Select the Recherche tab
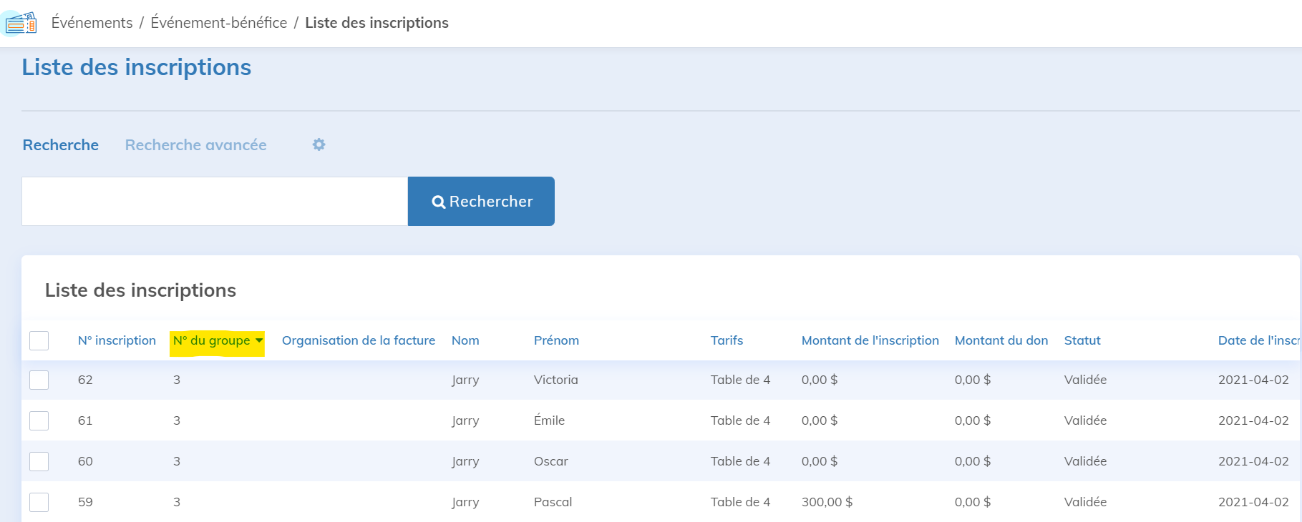This screenshot has width=1302, height=522. click(x=61, y=145)
